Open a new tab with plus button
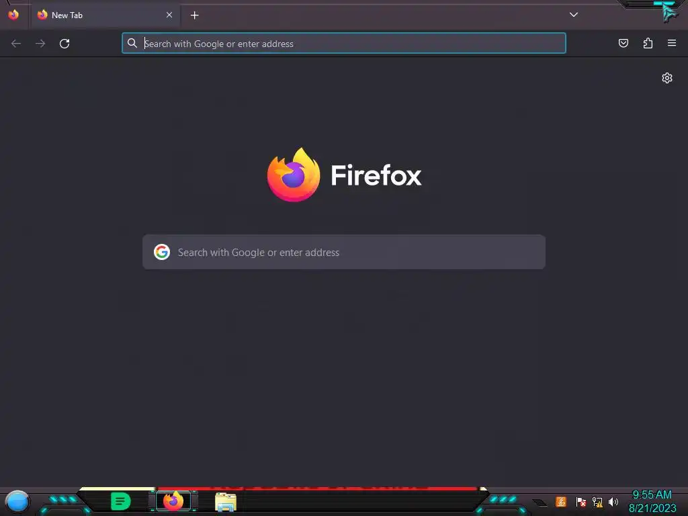 [x=194, y=15]
